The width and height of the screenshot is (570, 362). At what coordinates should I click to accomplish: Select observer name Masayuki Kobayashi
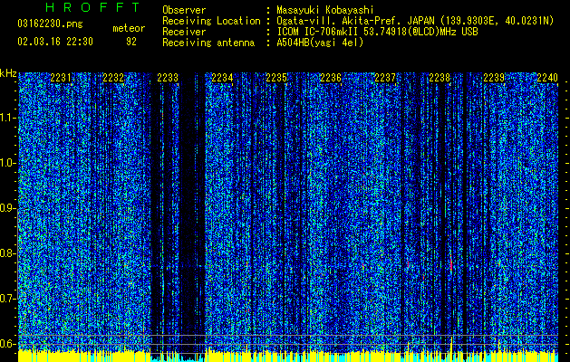click(x=325, y=10)
